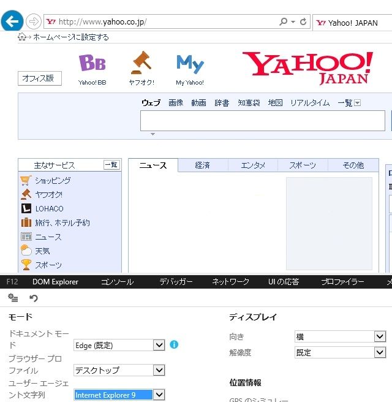Viewport: 392px width, 402px height.
Task: Go back with the browser back arrow
Action: click(x=12, y=21)
